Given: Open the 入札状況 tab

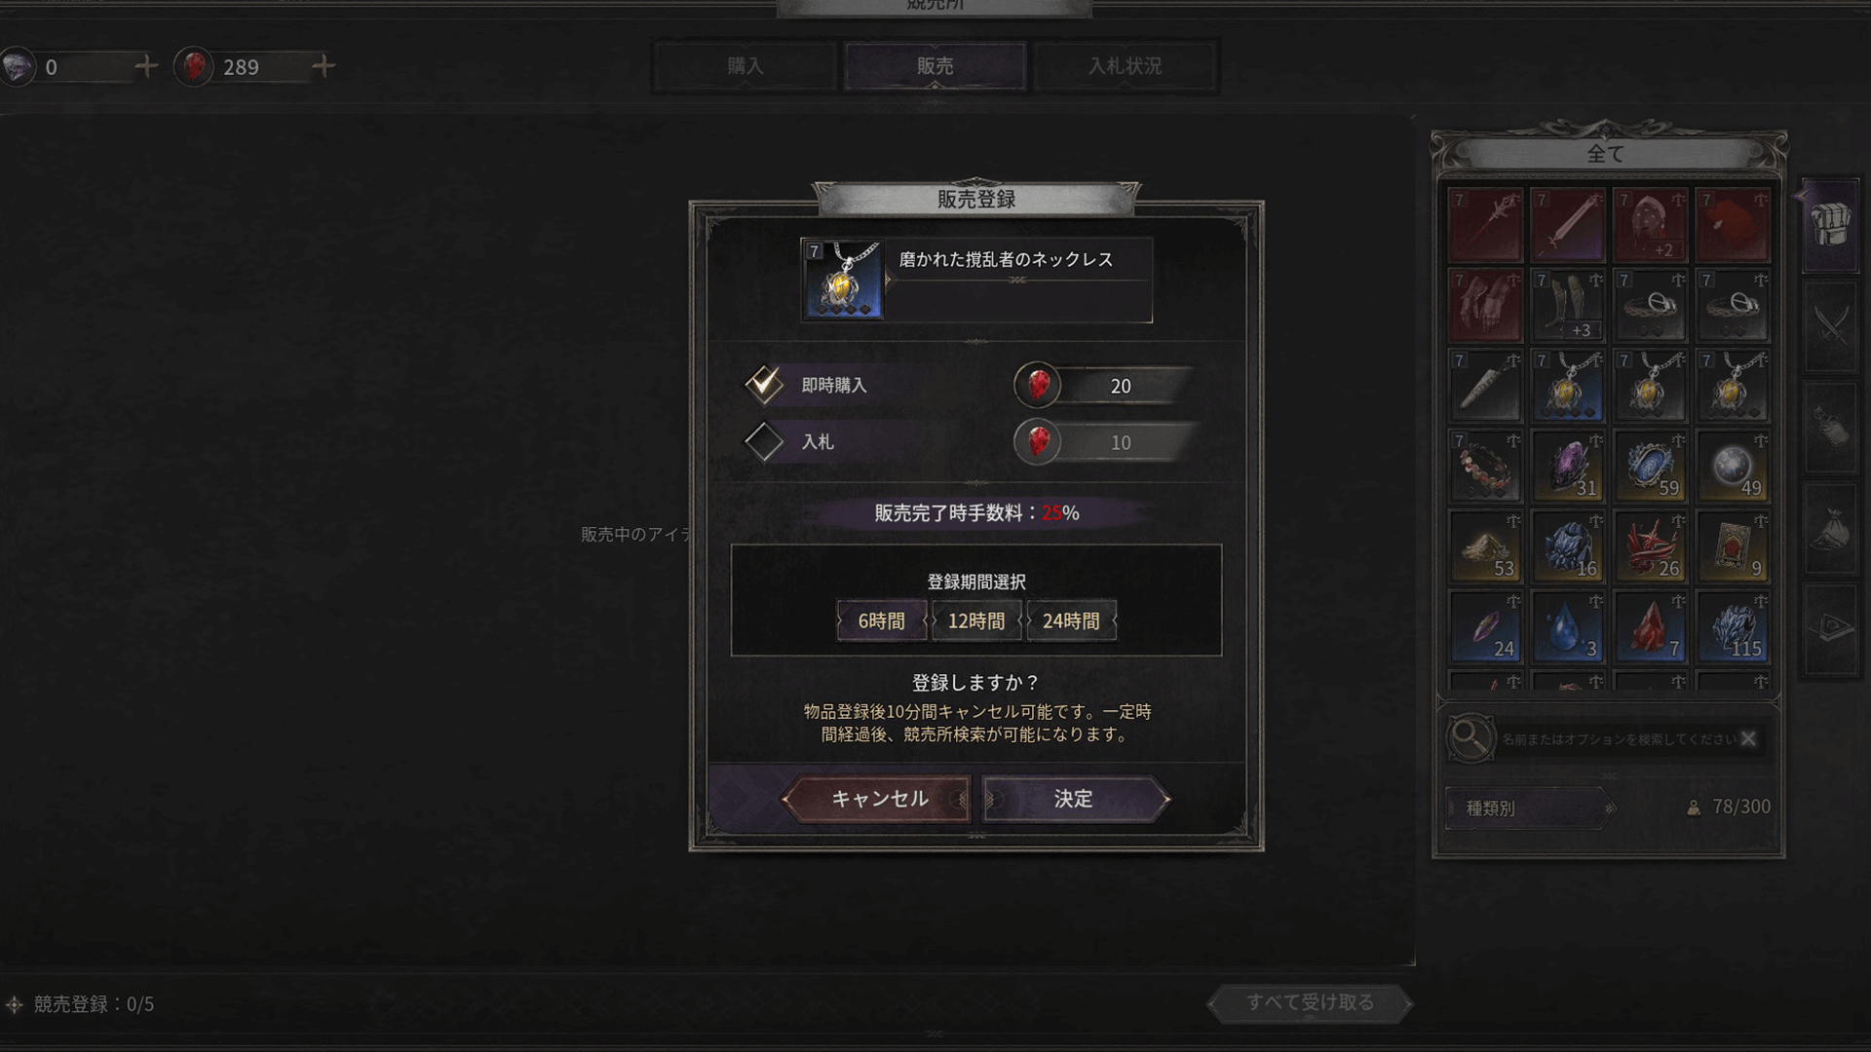Looking at the screenshot, I should point(1125,66).
